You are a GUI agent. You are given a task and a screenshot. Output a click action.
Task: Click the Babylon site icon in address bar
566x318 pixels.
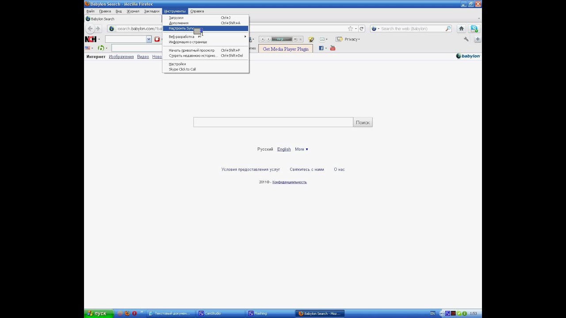111,29
